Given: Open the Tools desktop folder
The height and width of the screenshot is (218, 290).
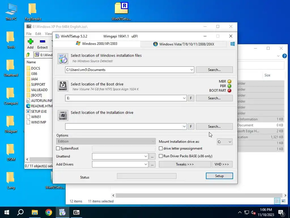Looking at the screenshot, I should coord(11,40).
